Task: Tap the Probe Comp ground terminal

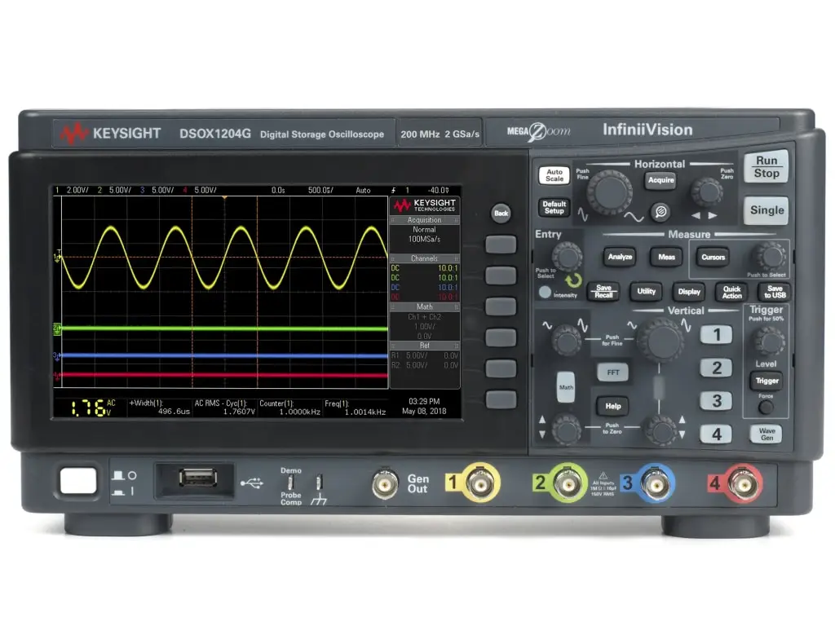Action: (319, 483)
